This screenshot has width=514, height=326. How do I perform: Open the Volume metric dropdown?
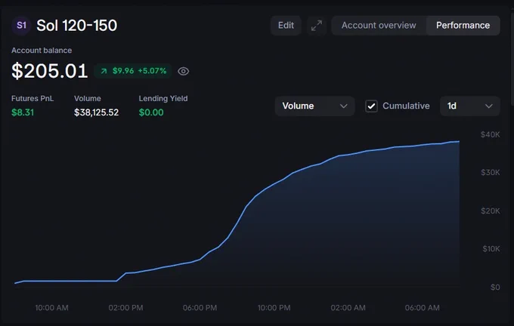pyautogui.click(x=314, y=106)
